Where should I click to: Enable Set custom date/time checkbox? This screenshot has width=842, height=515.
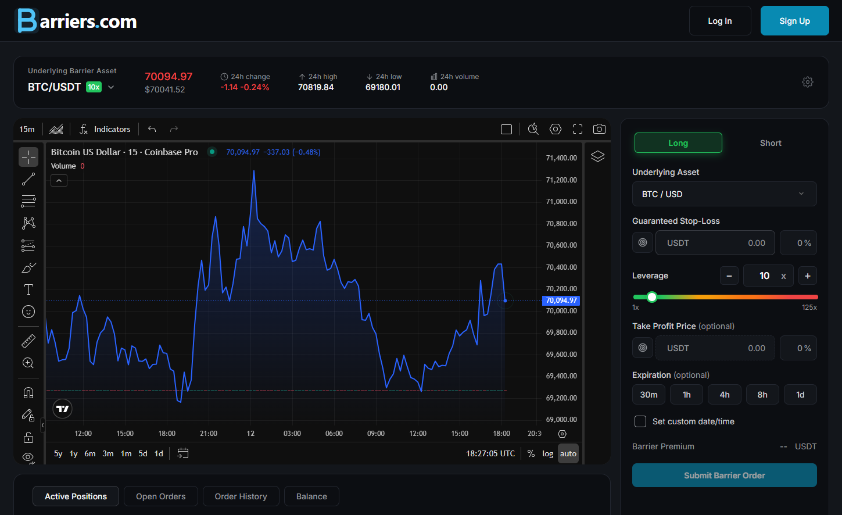pos(640,421)
